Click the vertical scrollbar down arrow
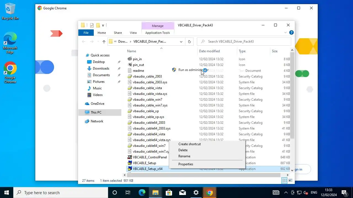This screenshot has width=353, height=198. tap(292, 170)
